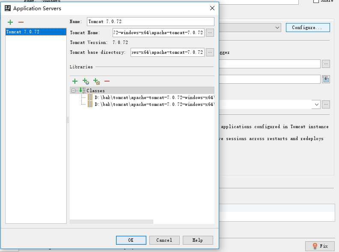
Task: Click the horizontal scrollbar in libraries list
Action: (x=111, y=222)
